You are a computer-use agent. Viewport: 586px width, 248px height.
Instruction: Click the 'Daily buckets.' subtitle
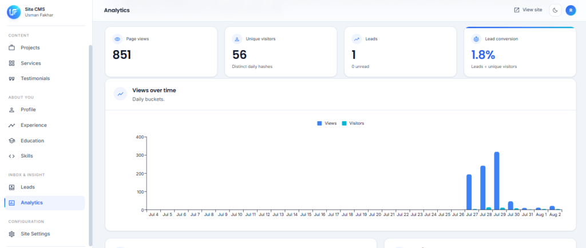[148, 99]
